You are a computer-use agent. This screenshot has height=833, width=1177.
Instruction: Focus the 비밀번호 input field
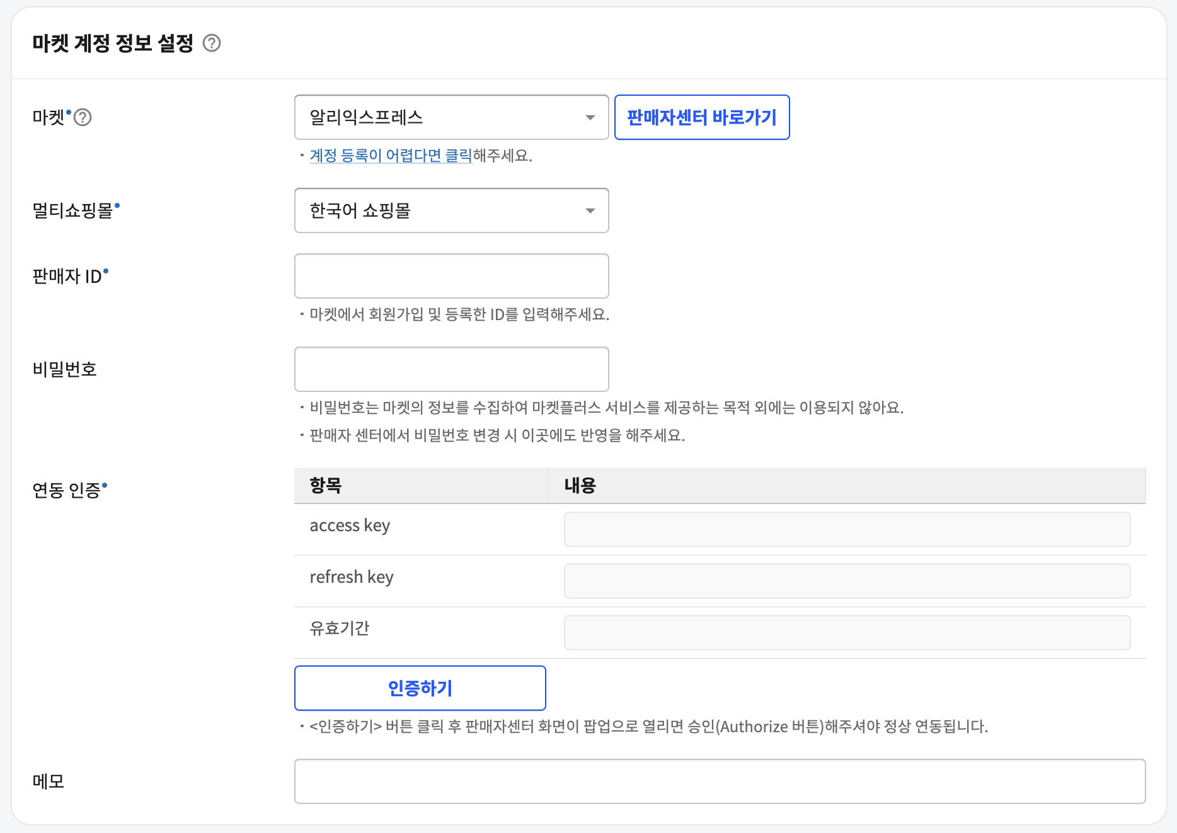tap(451, 369)
